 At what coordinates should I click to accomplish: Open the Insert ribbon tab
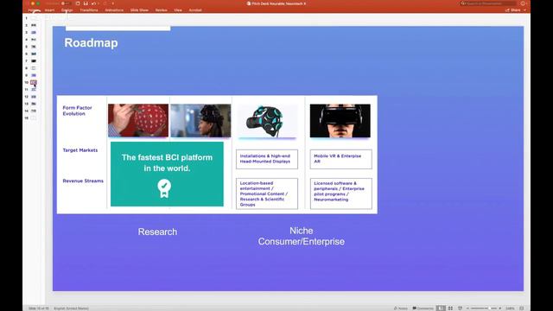point(50,10)
